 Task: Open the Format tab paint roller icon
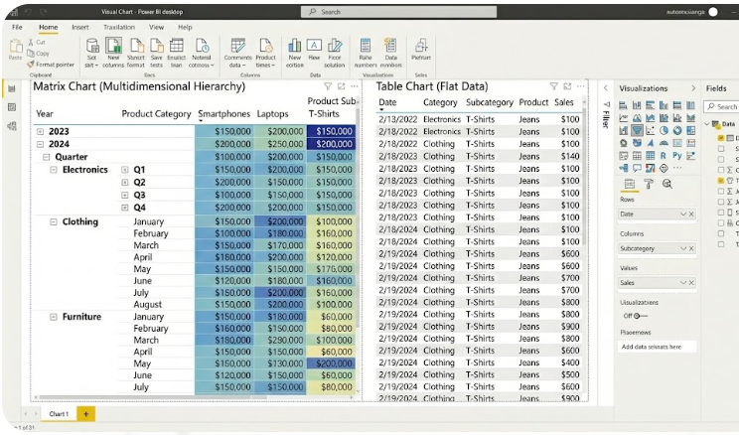[x=648, y=184]
